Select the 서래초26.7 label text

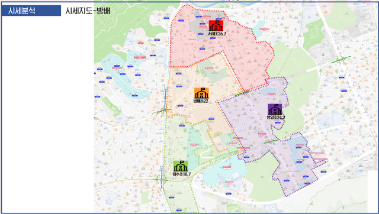[x=217, y=34]
